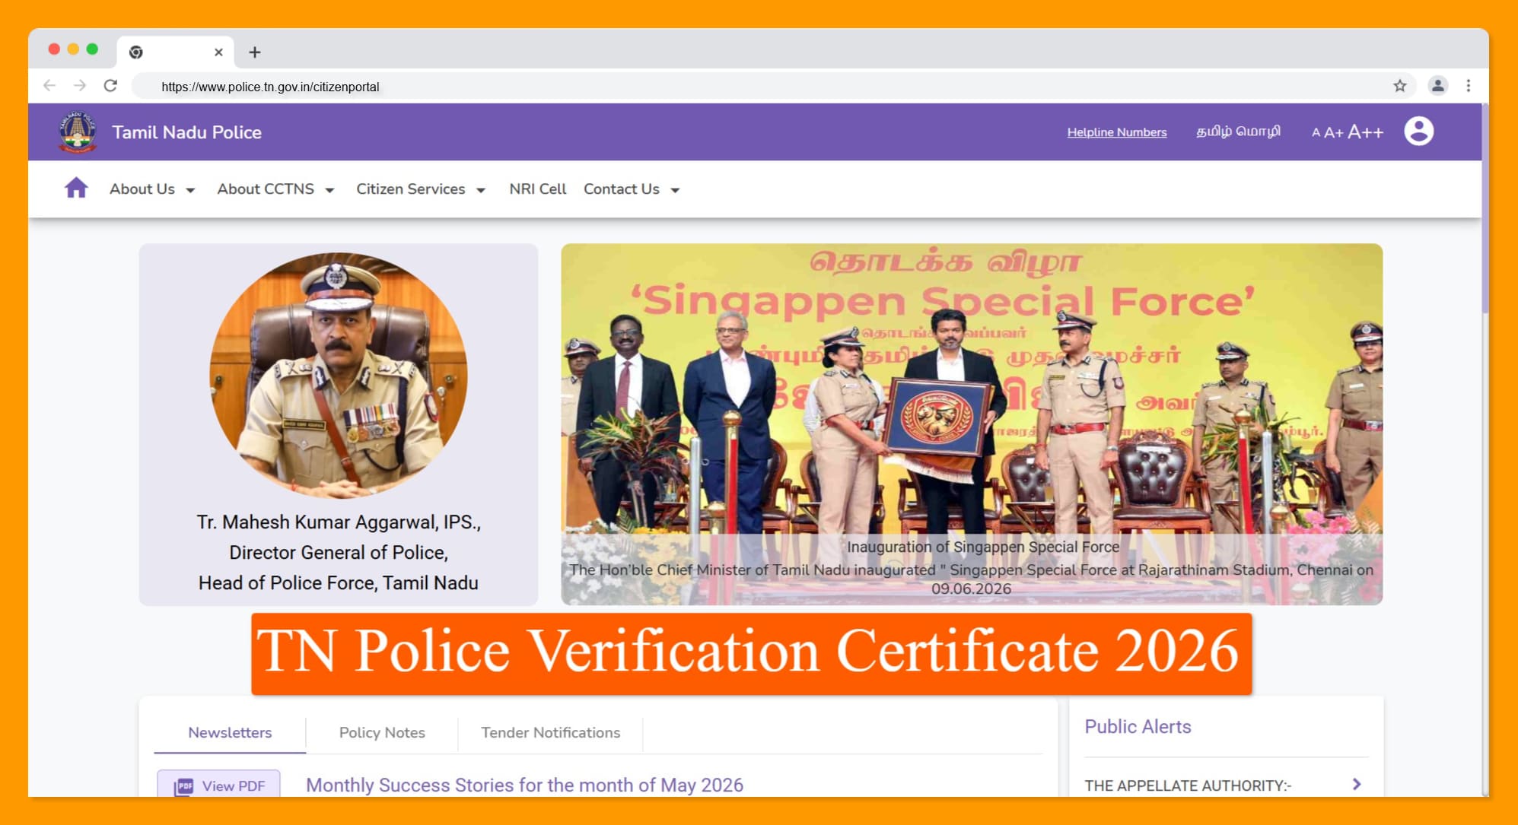This screenshot has width=1518, height=825.
Task: Switch the site language to Tamil
Action: click(1238, 132)
